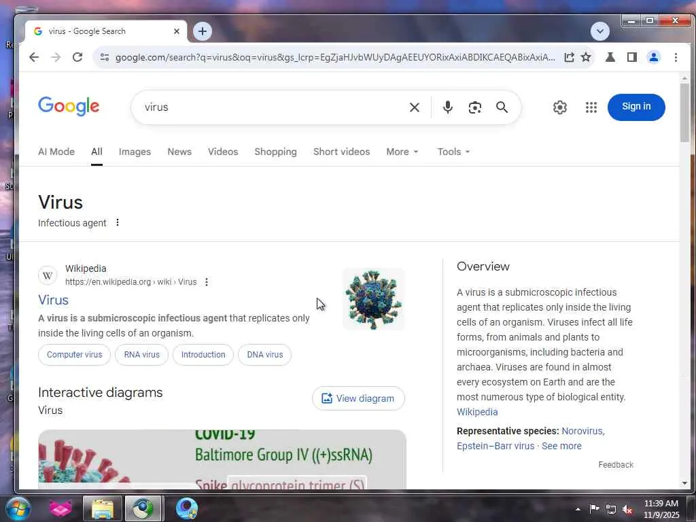Switch to Videos results
696x522 pixels.
point(223,152)
